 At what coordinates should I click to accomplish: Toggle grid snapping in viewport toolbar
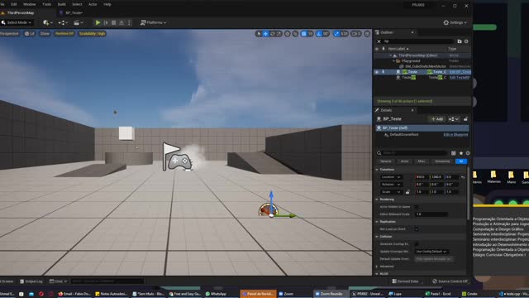(x=304, y=34)
